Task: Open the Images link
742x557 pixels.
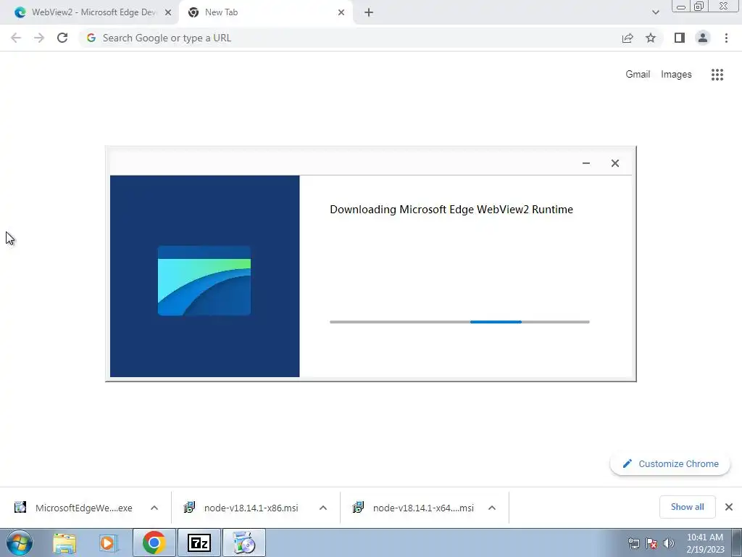Action: (x=676, y=75)
